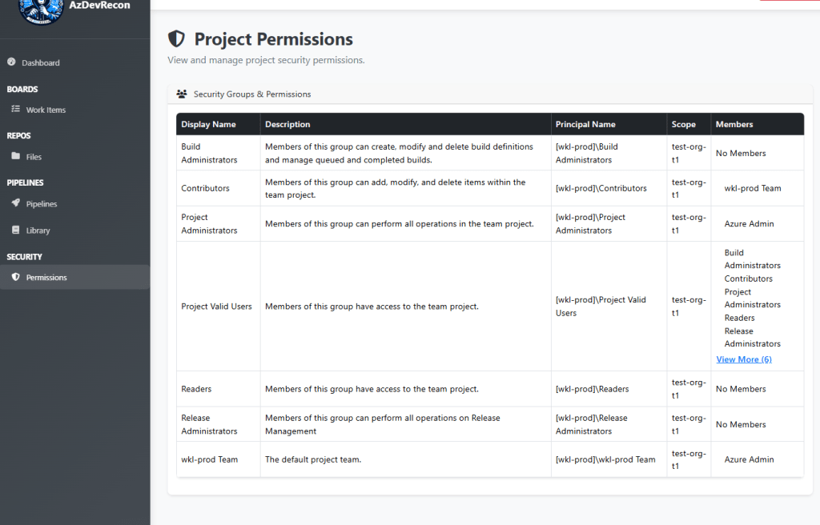Image resolution: width=820 pixels, height=525 pixels.
Task: Select the Project Valid Users row name
Action: [x=216, y=307]
